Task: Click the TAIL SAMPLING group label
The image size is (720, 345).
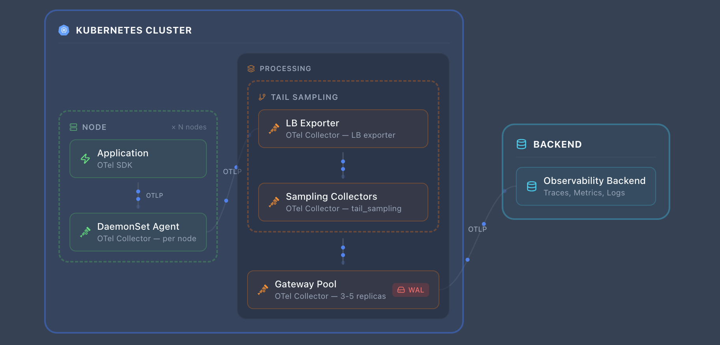Action: pyautogui.click(x=304, y=97)
